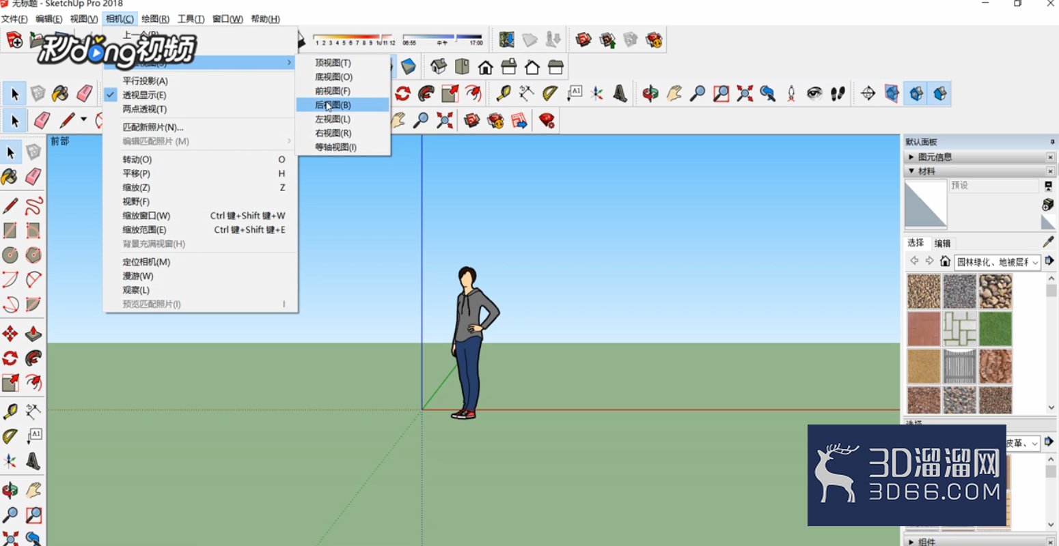Select the Walk footprints tool

pos(838,94)
